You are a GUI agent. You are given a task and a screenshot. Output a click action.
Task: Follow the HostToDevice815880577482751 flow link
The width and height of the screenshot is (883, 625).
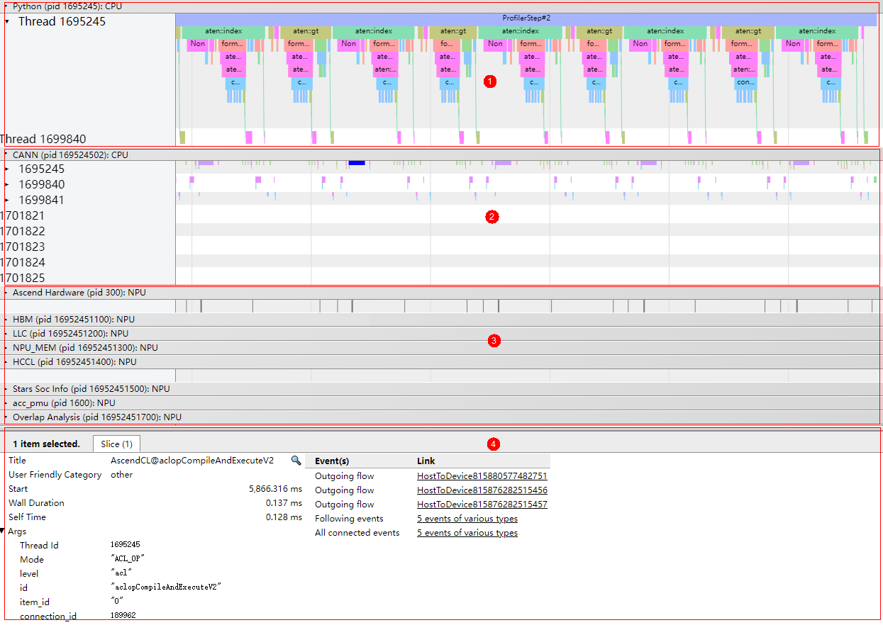(x=482, y=476)
